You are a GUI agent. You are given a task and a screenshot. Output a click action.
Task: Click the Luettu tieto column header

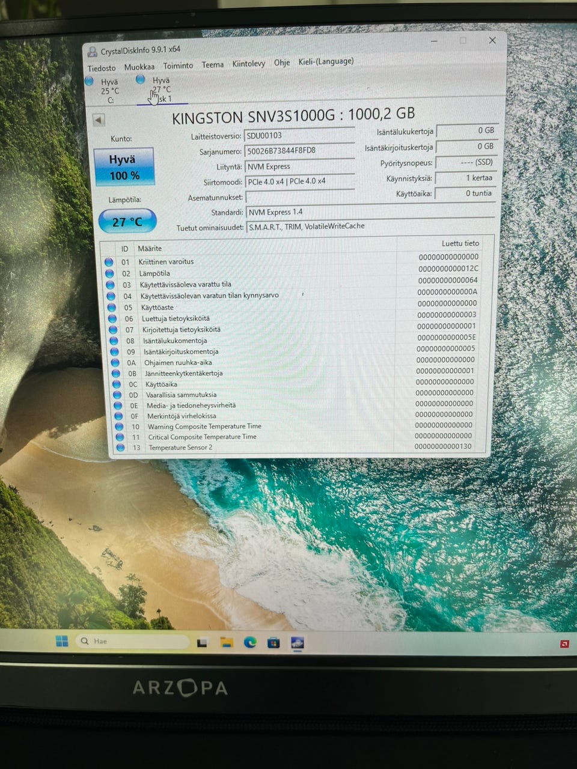(460, 243)
